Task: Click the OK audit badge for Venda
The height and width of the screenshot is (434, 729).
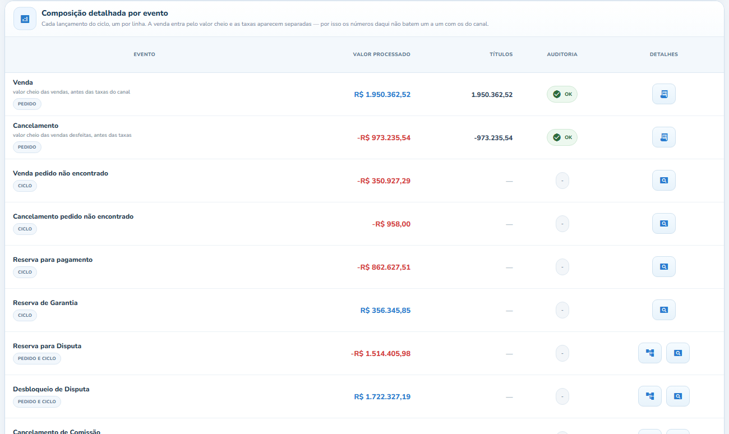Action: (562, 94)
